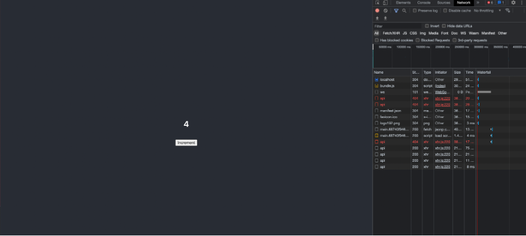Click the export HAR download arrow
The width and height of the screenshot is (526, 236).
(x=385, y=18)
